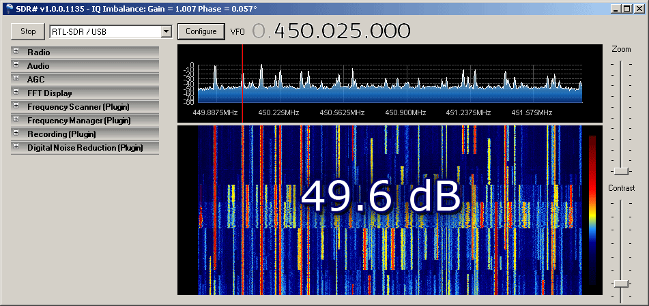Click the VFO frequency display 450.025.000
This screenshot has height=306, width=649.
pos(331,31)
